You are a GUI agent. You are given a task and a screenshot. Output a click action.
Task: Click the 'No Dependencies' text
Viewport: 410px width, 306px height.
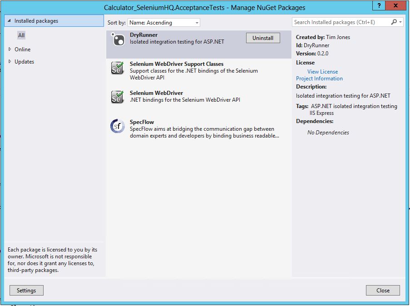pyautogui.click(x=328, y=132)
